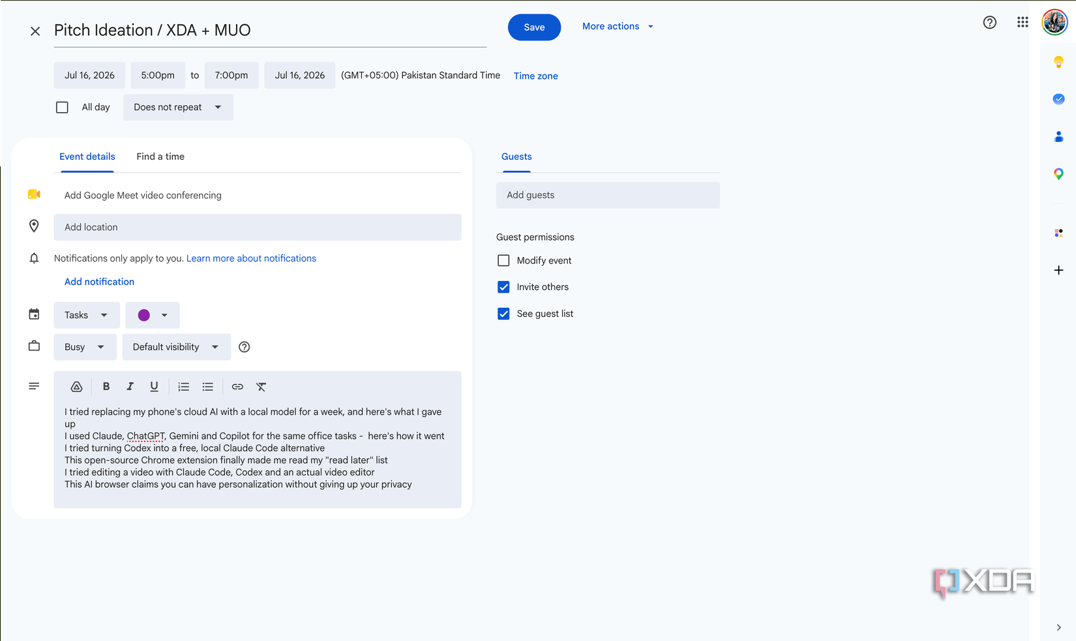Screen dimensions: 1076x641
Task: Pick the start date Jul 16, 2026
Action: pyautogui.click(x=89, y=75)
